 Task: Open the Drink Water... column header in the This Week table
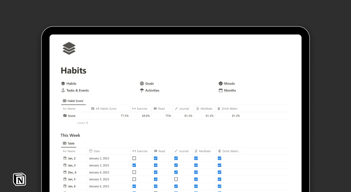(229, 151)
